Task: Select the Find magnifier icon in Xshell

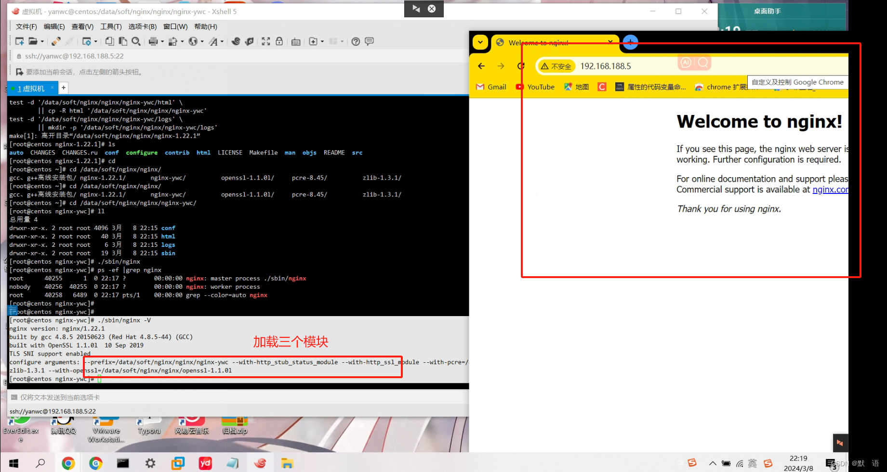Action: 136,41
